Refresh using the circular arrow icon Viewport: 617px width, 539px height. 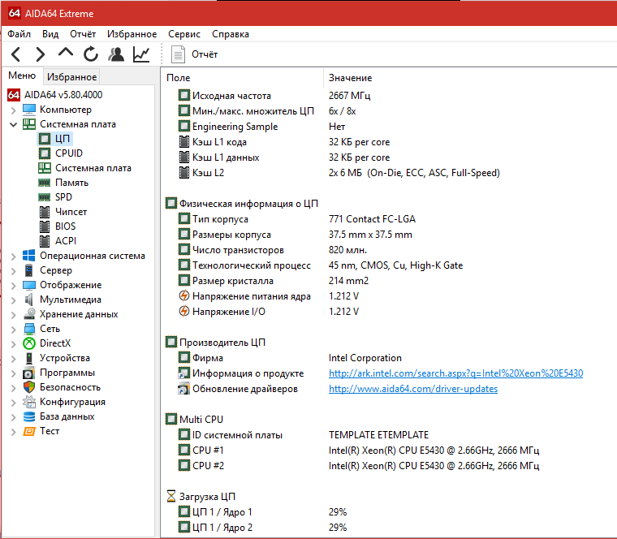point(91,54)
